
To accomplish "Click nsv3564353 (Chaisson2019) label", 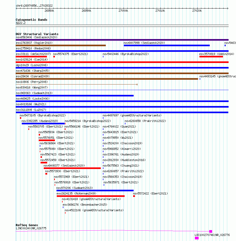I will tap(123, 177).
